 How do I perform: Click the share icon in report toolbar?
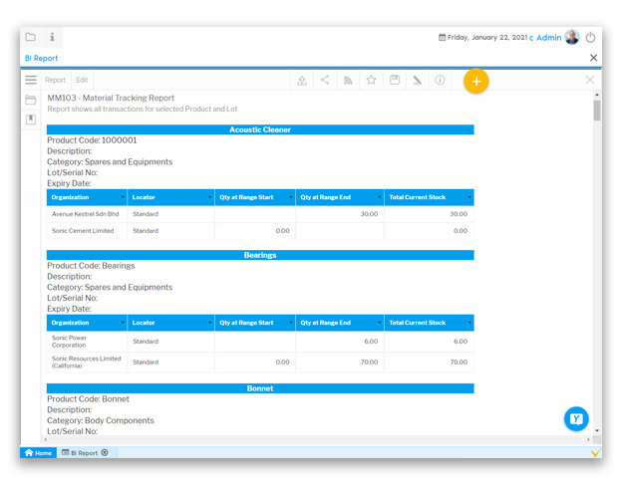click(x=325, y=81)
